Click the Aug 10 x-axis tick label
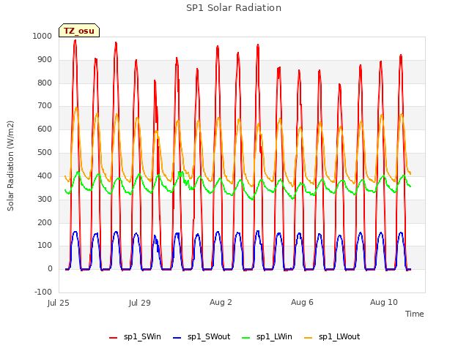This screenshot has height=351, width=469. tap(384, 302)
